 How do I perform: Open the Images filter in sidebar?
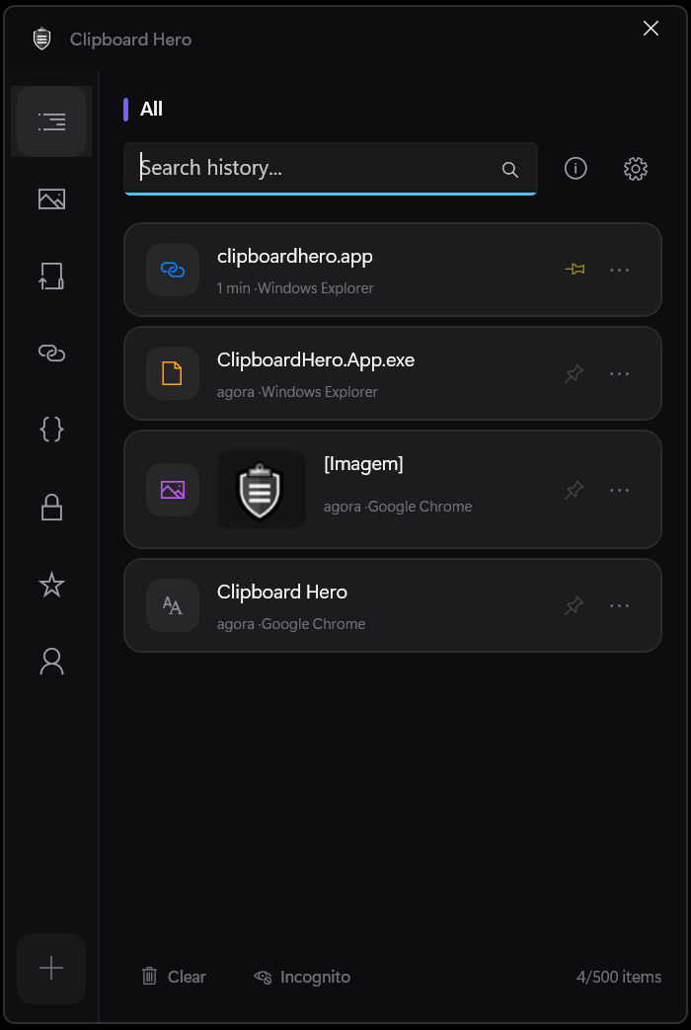click(51, 198)
